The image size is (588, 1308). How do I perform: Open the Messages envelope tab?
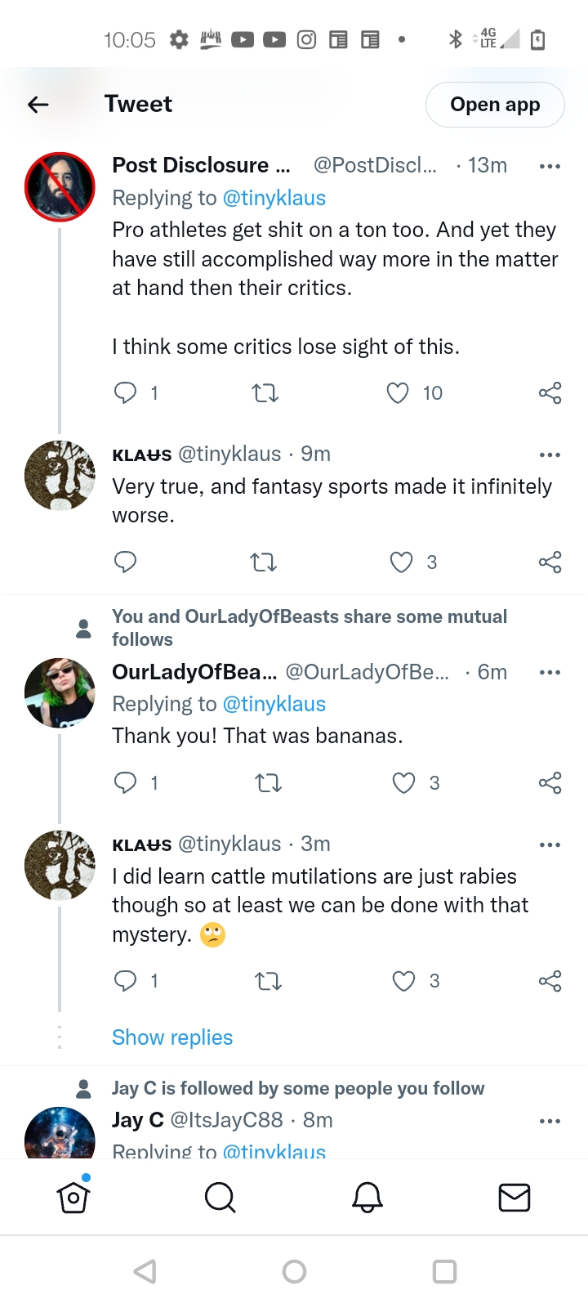pos(514,1198)
